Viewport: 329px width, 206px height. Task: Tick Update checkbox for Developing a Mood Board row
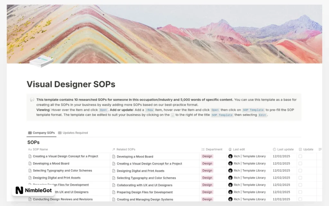coord(300,163)
